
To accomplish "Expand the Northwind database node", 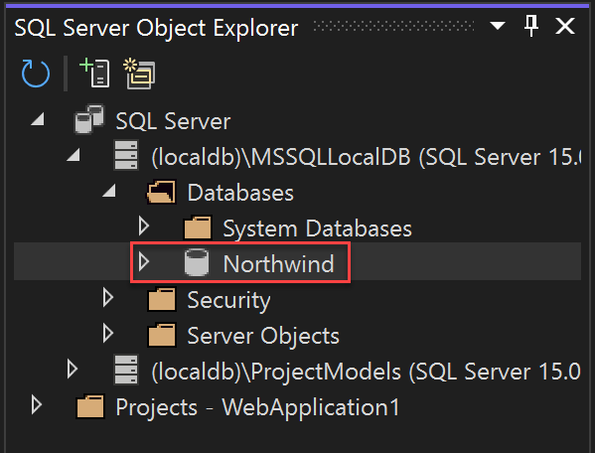I will click(x=144, y=262).
